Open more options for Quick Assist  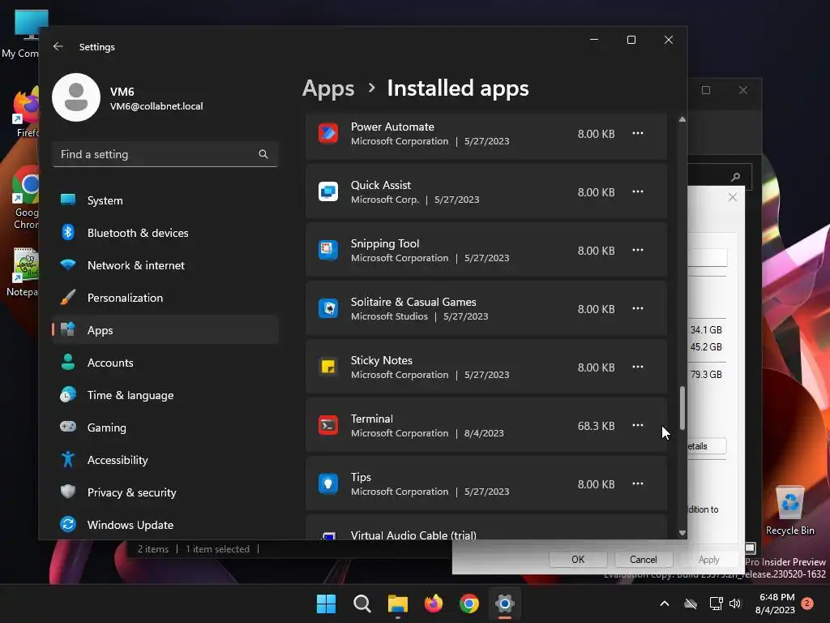[x=638, y=191]
